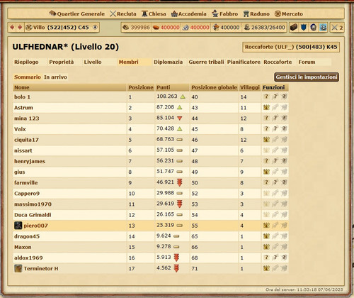Open player Duca Grimaldi profile
Image resolution: width=354 pixels, height=298 pixels.
click(33, 215)
